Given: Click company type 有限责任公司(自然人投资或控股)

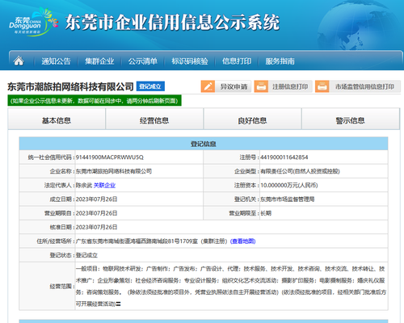Looking at the screenshot, I should 300,171.
